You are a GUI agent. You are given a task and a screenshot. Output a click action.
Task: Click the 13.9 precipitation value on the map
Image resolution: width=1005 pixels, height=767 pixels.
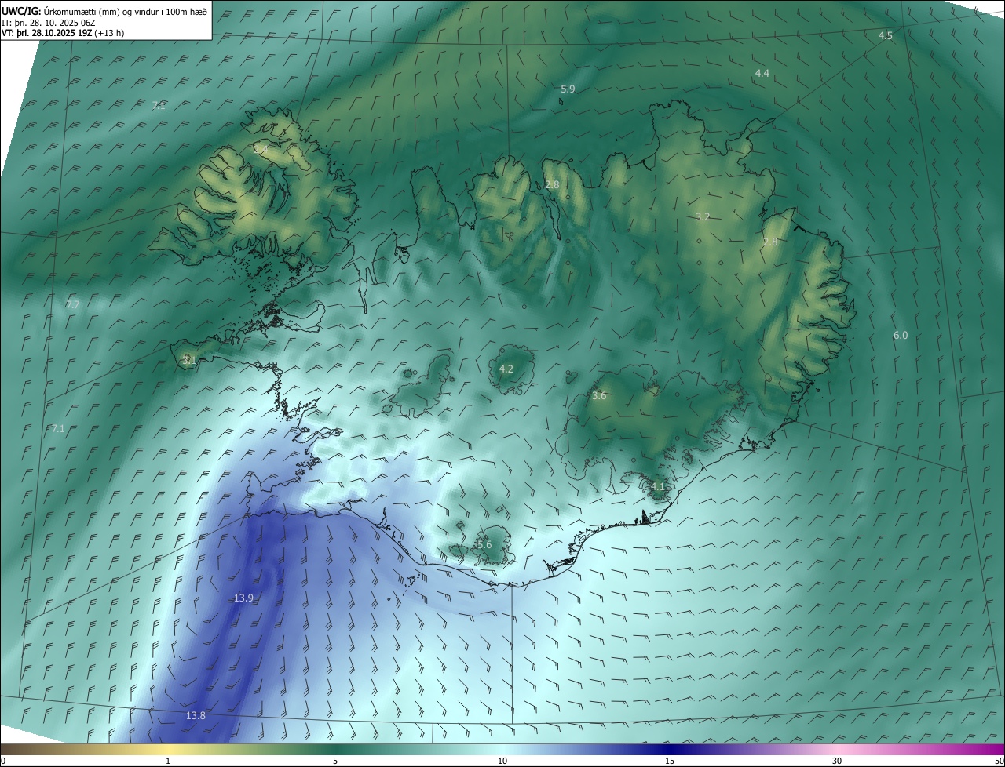click(243, 598)
